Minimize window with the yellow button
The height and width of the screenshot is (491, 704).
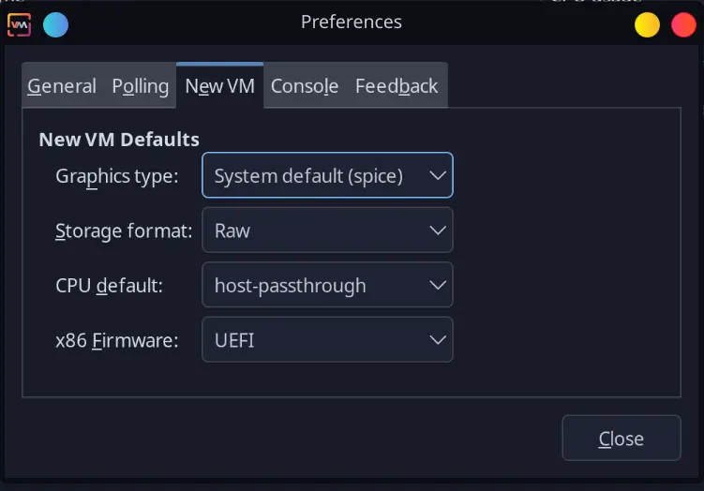(648, 24)
